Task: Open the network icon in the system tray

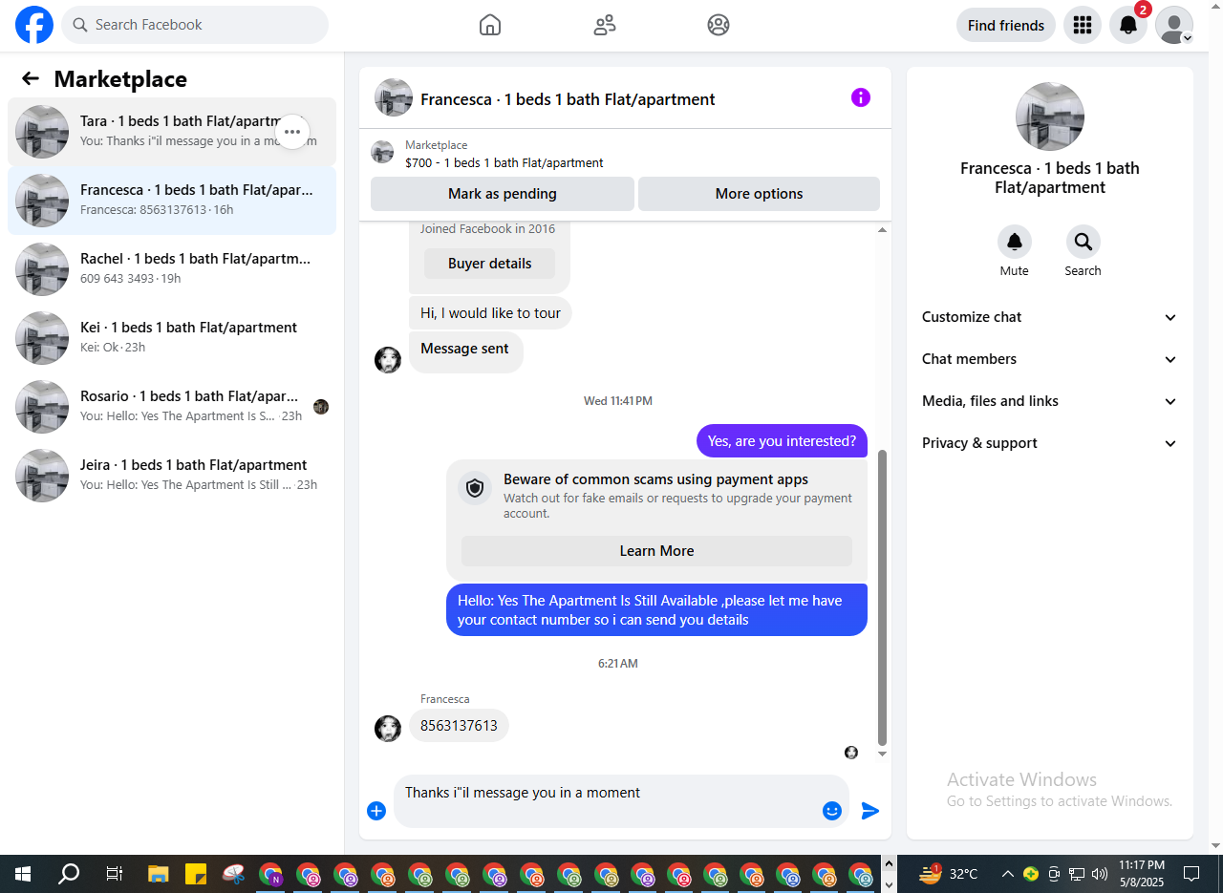Action: 1077,874
